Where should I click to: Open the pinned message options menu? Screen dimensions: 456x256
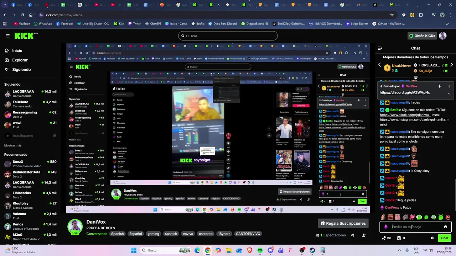coord(449,86)
